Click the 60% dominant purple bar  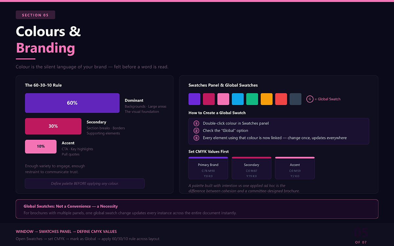click(x=72, y=103)
